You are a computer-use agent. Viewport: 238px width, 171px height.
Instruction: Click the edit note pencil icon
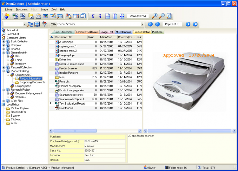click(53, 16)
